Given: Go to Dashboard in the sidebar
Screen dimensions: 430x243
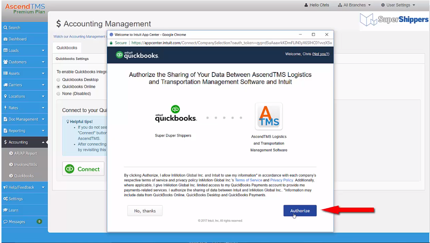Looking at the screenshot, I should [24, 39].
